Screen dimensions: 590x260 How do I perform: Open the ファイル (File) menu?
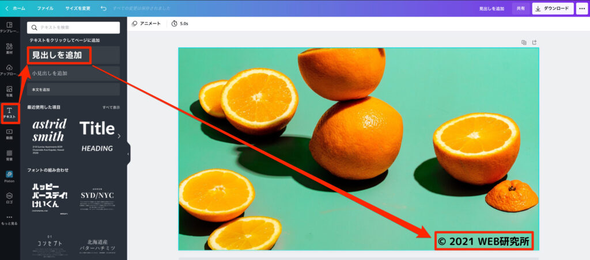click(x=45, y=9)
